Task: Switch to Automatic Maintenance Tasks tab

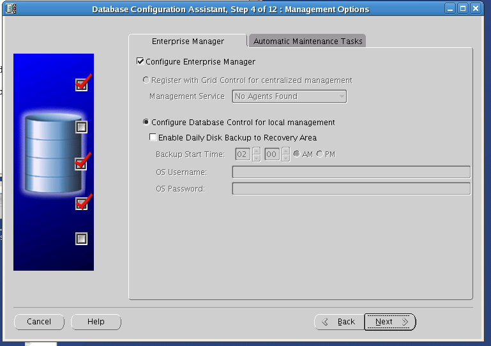Action: tap(308, 41)
